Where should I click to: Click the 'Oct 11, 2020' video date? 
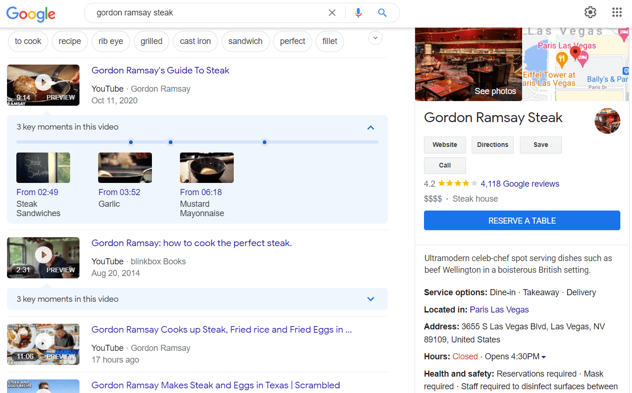coord(115,101)
